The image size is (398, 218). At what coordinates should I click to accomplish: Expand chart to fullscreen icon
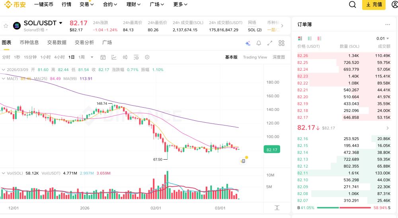[x=270, y=43]
